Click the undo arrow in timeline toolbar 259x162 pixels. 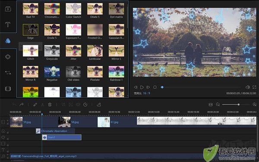click(14, 104)
